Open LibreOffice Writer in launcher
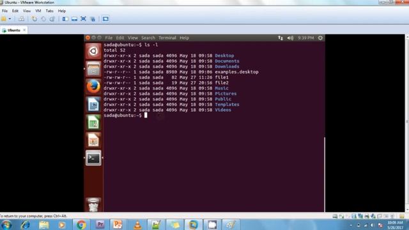 click(93, 104)
